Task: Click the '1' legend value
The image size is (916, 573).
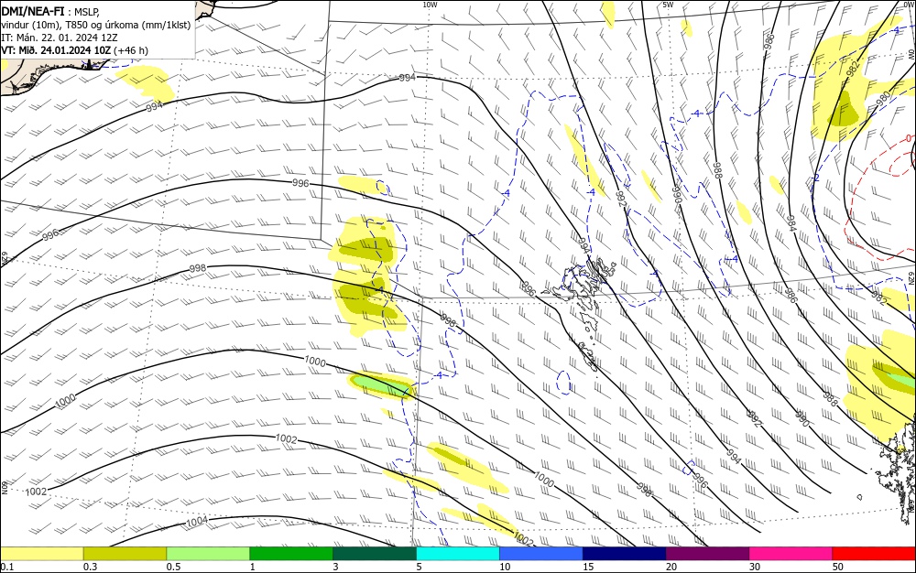Action: tap(253, 567)
